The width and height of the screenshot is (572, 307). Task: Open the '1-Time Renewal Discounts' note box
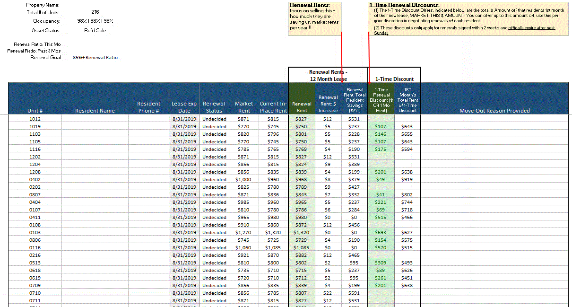pos(468,18)
